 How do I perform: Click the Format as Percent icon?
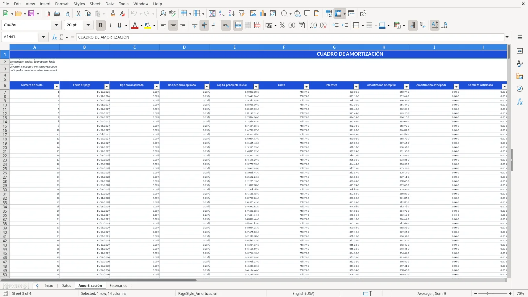tap(282, 25)
